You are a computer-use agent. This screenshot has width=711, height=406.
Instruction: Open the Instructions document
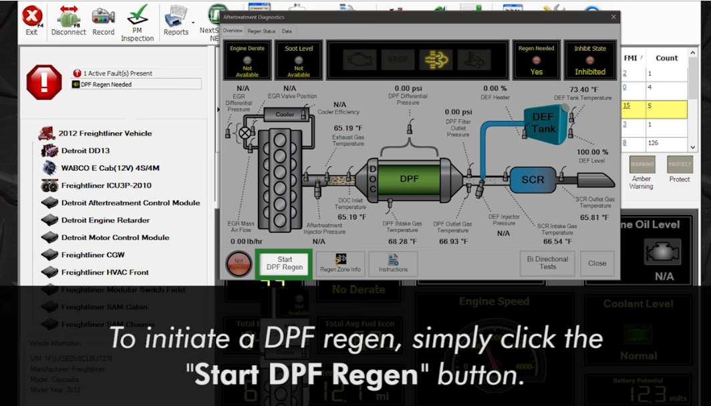(393, 263)
